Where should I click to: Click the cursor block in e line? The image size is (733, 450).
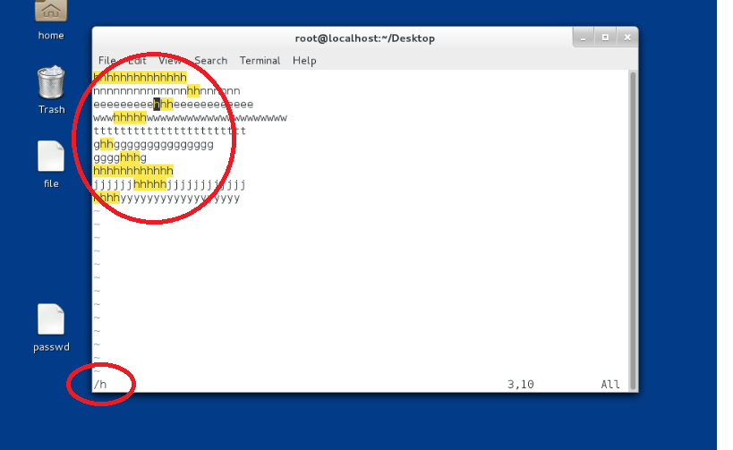pyautogui.click(x=157, y=104)
